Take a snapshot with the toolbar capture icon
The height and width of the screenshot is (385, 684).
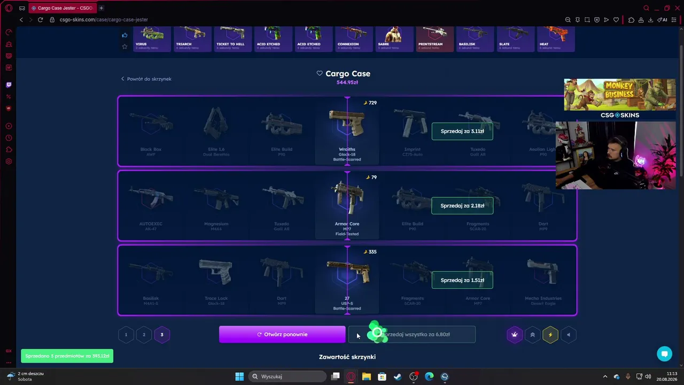pyautogui.click(x=587, y=20)
